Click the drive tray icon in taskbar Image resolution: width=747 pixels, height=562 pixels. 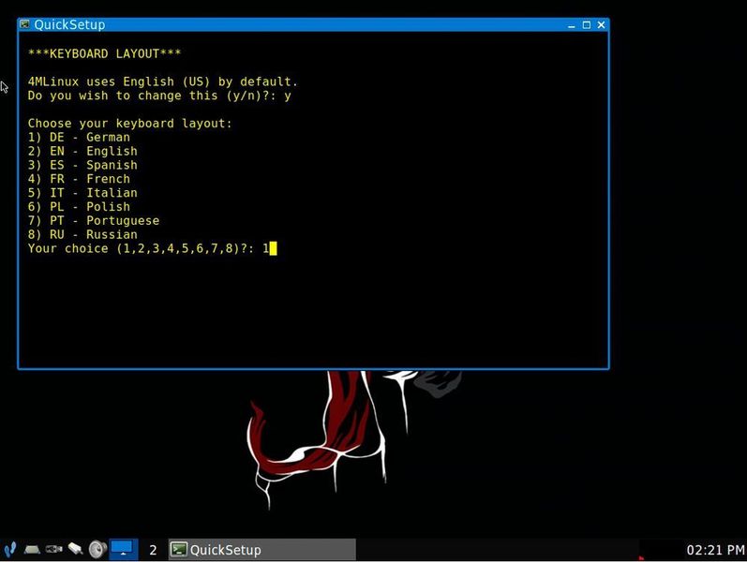click(32, 550)
